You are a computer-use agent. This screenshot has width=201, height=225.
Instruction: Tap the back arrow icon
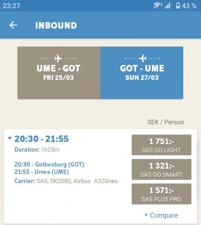click(13, 25)
